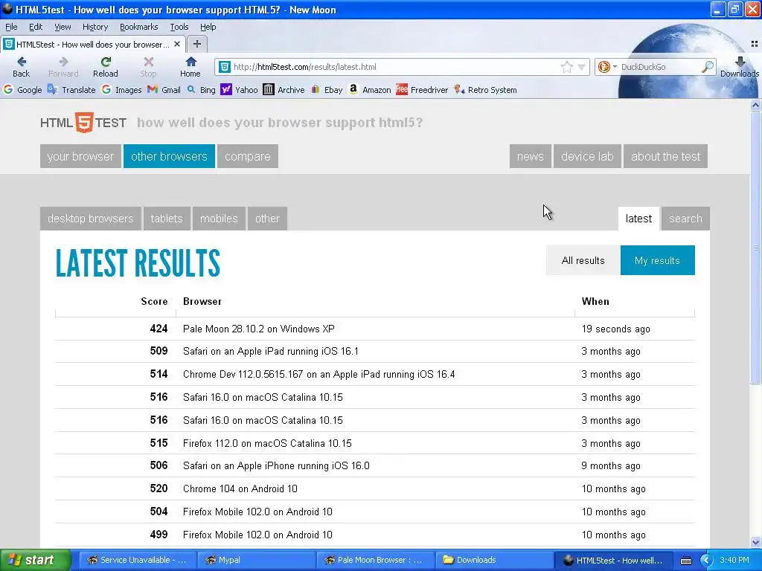The height and width of the screenshot is (571, 762).
Task: Open the Windows start button
Action: [x=34, y=560]
